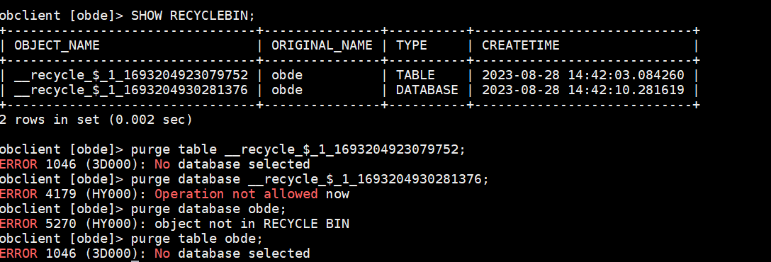771x262 pixels.
Task: Click the SHOW RECYCLEBIN command text
Action: click(193, 16)
